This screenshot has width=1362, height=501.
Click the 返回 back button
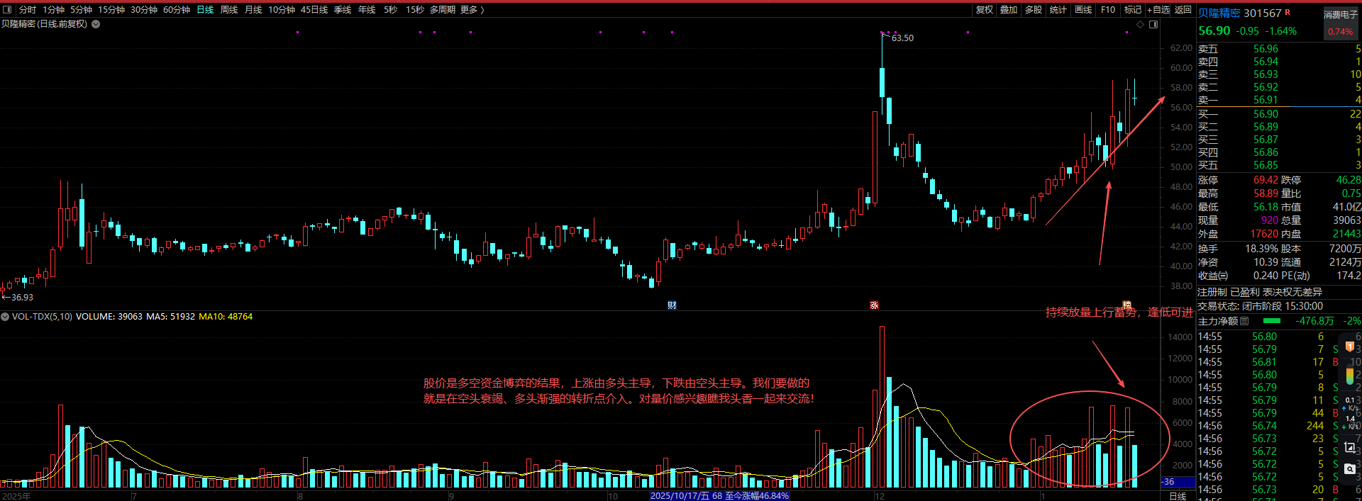click(1183, 10)
